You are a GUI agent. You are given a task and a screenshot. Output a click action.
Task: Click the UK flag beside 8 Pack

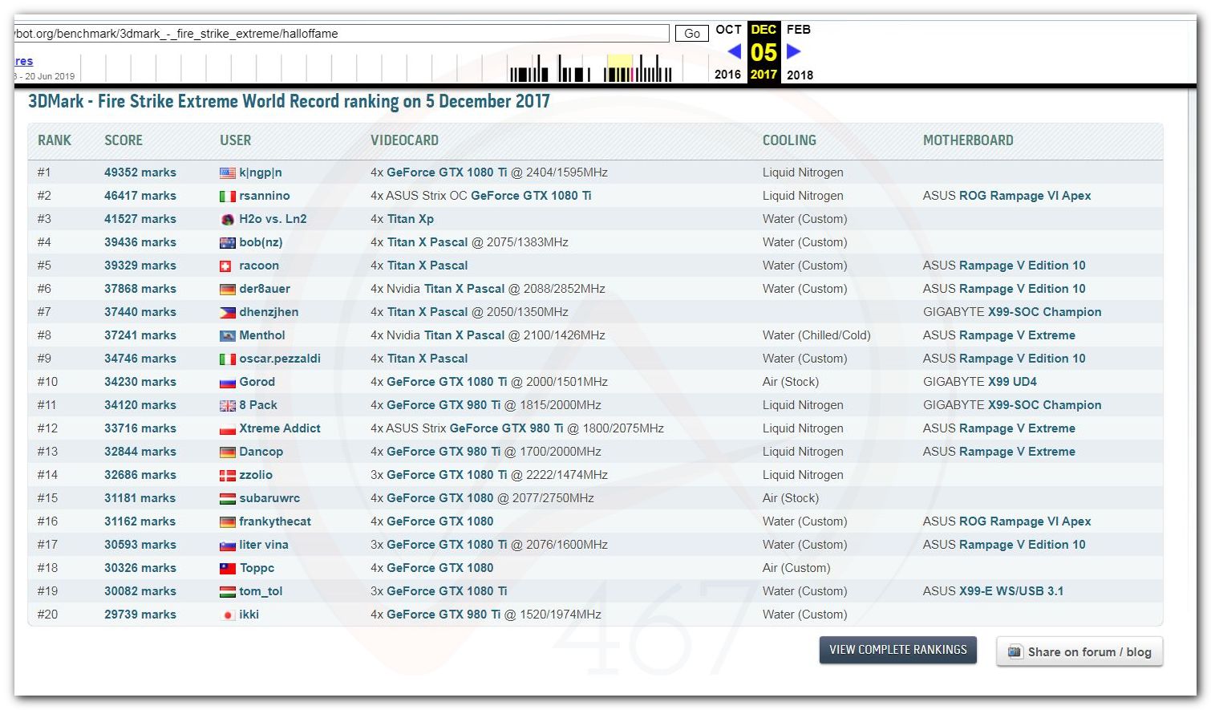228,405
